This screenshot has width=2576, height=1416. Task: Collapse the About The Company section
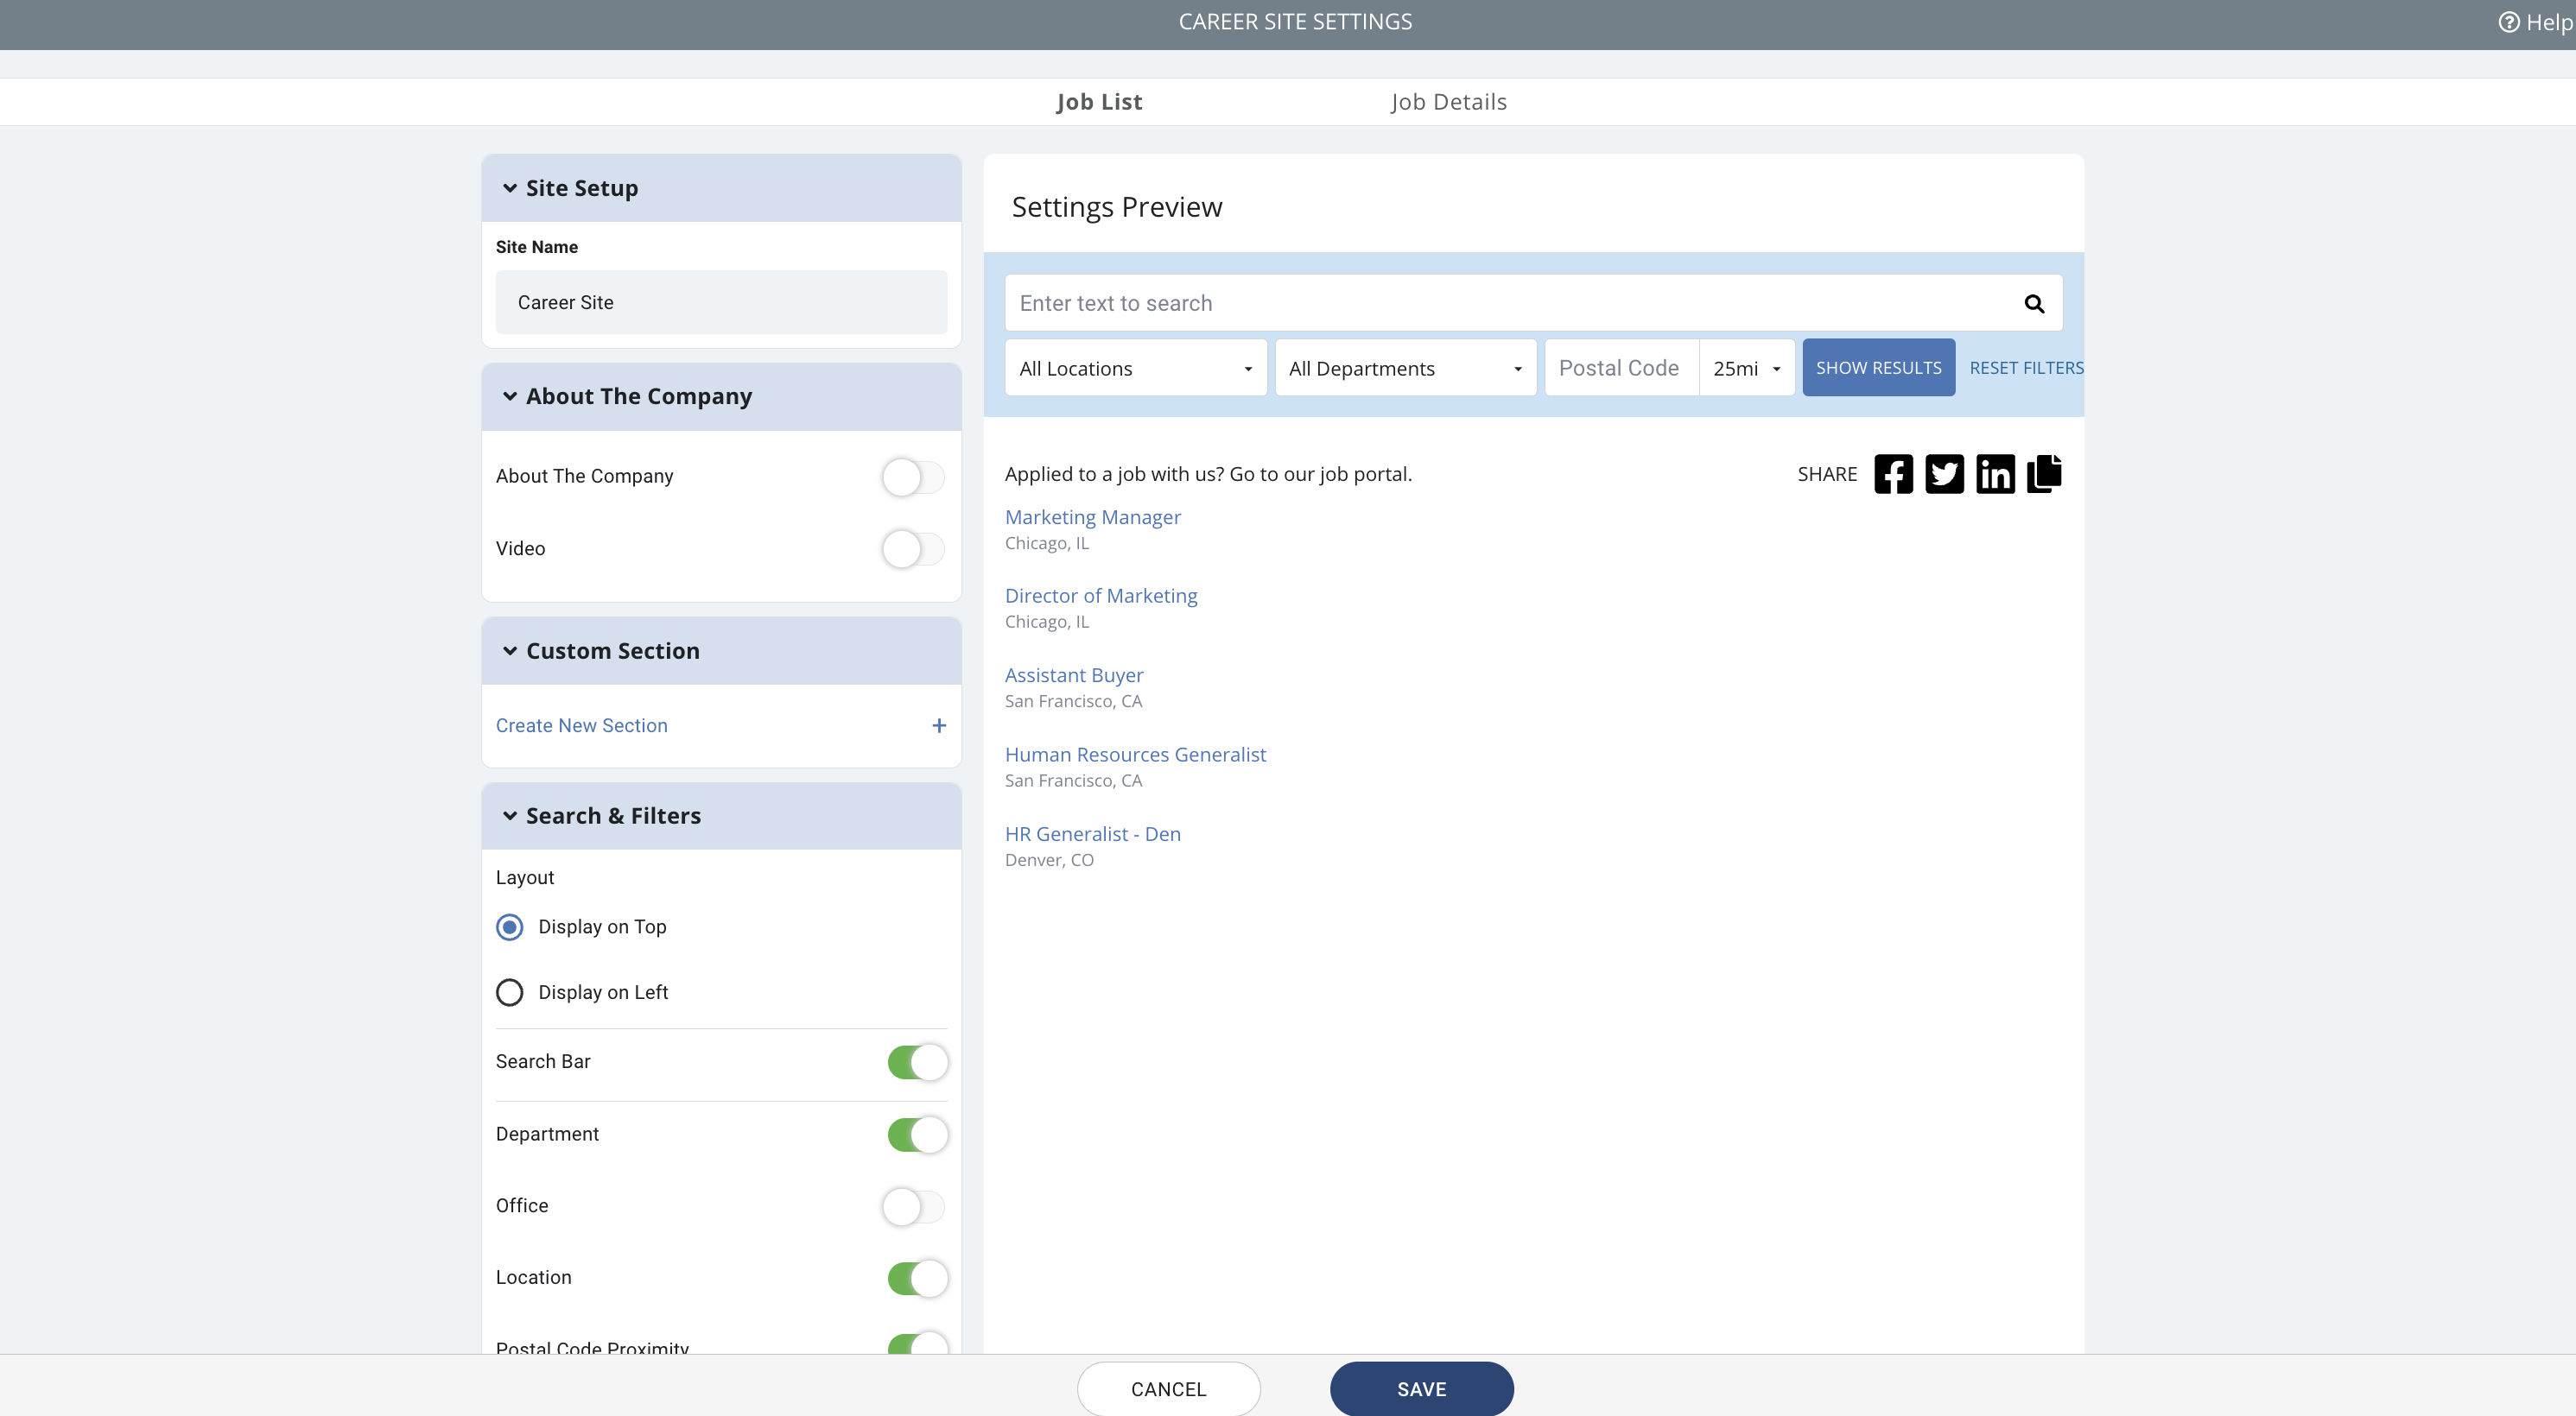click(x=721, y=396)
